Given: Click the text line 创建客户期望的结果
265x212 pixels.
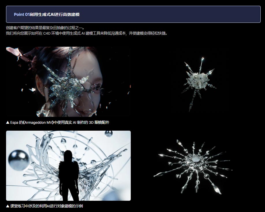Looking at the screenshot, I should point(45,28).
